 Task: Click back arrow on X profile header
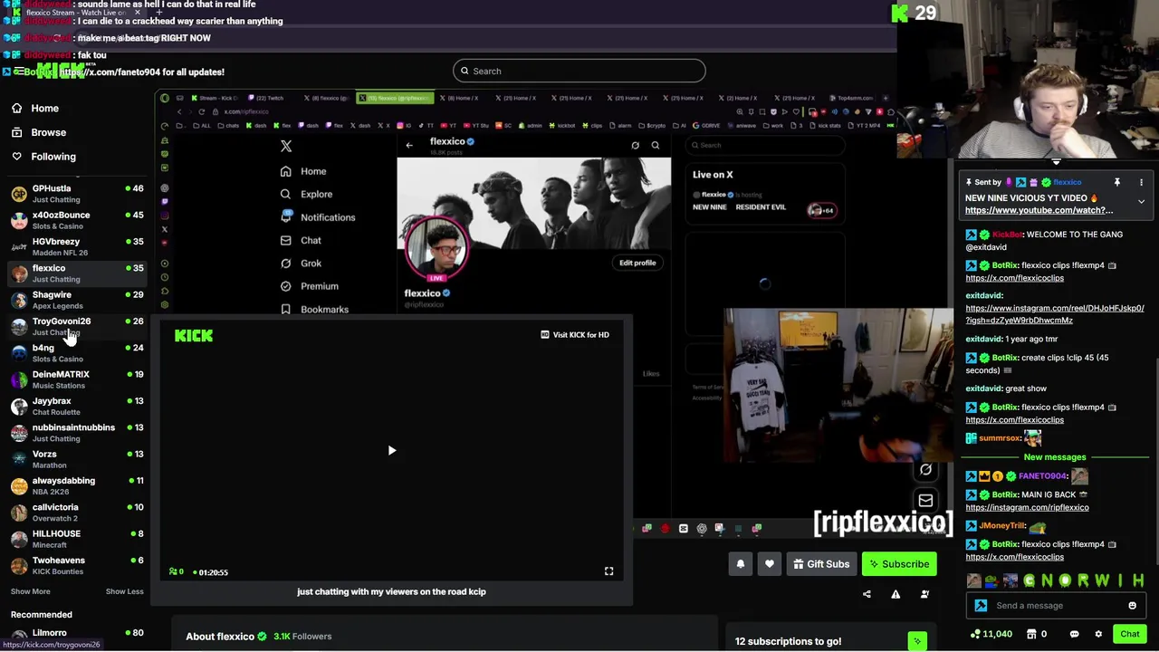409,145
